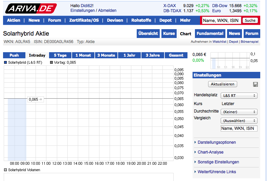Open the News item in main navigation
Screen dimensions: 267x181
[34, 20]
